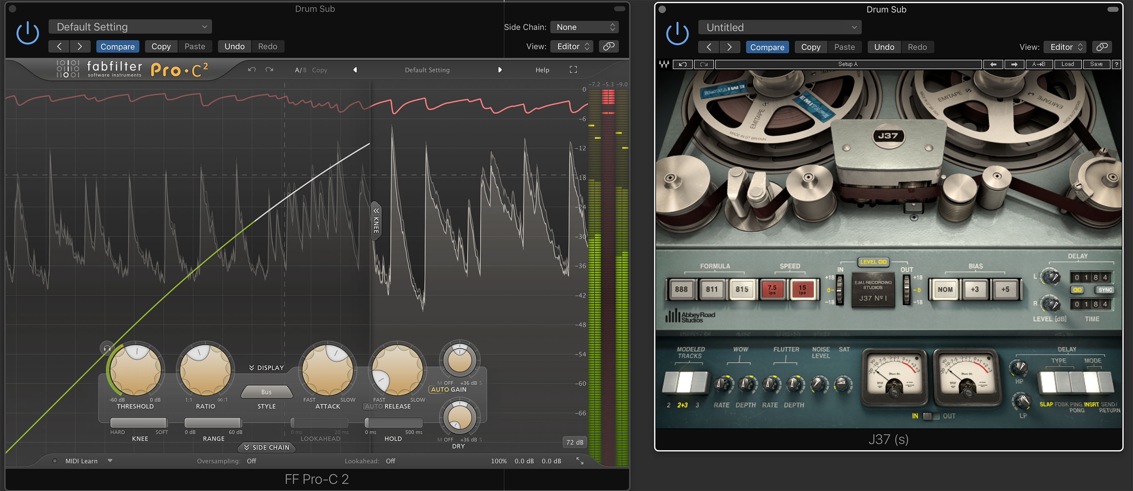Click the FabFilter full screen icon

point(573,69)
